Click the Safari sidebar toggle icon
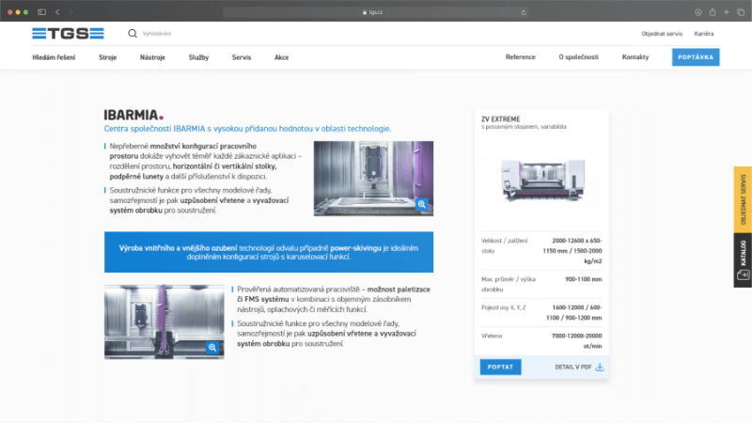Viewport: 752px width, 423px height. 41,11
